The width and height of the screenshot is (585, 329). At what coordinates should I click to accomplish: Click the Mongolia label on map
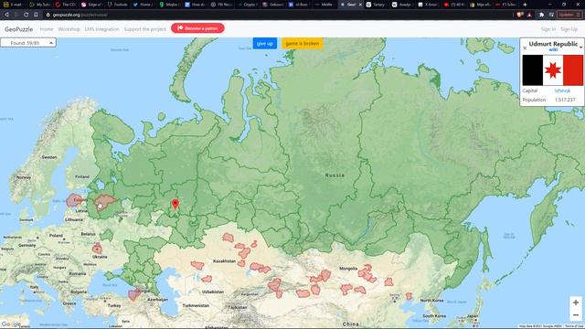click(347, 268)
